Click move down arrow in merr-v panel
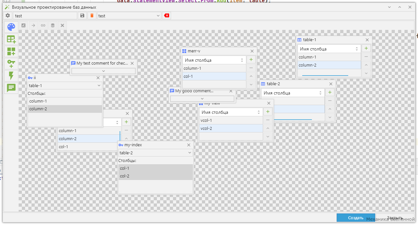 point(251,84)
